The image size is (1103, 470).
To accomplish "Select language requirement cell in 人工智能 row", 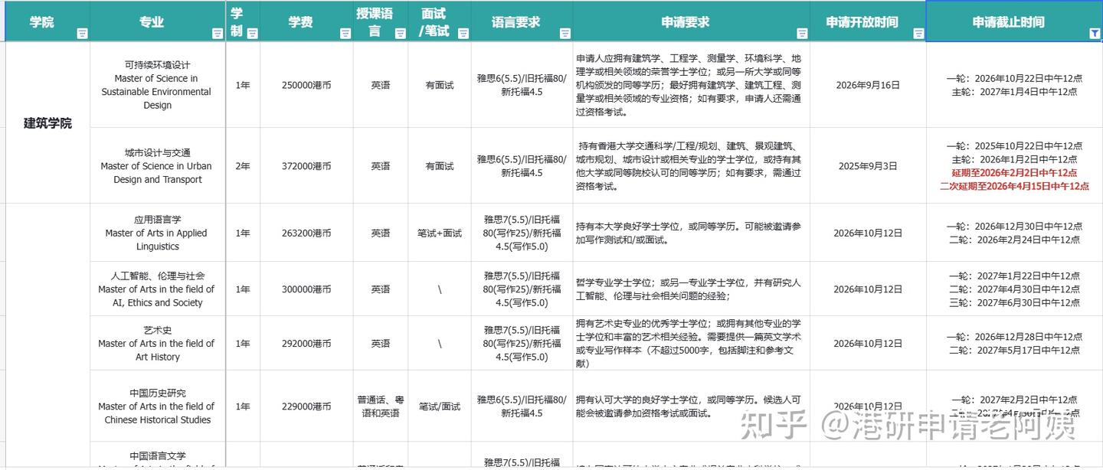I will click(x=522, y=289).
